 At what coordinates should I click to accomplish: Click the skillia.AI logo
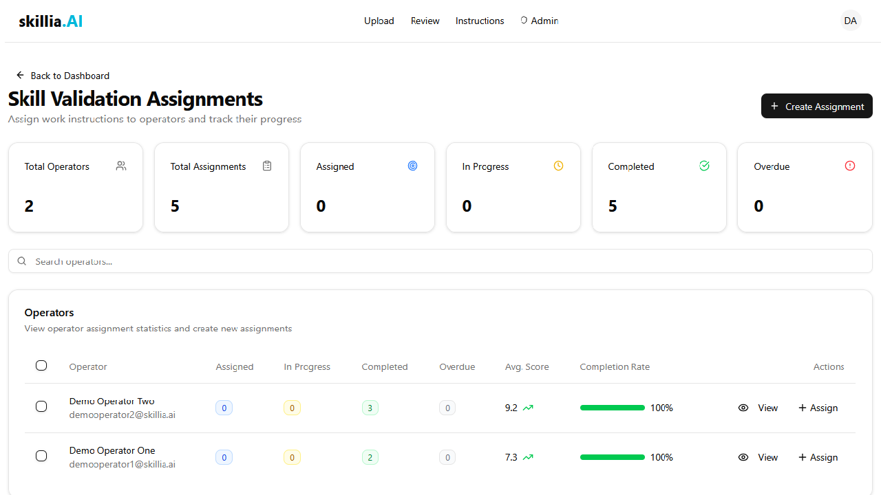coord(51,21)
